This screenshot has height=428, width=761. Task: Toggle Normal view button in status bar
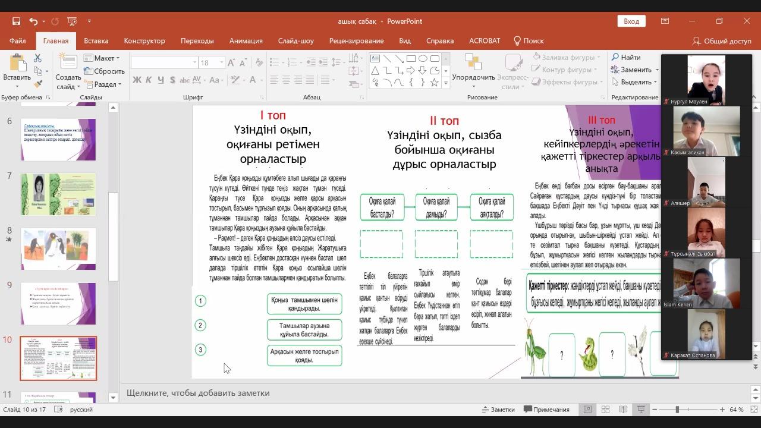(587, 410)
